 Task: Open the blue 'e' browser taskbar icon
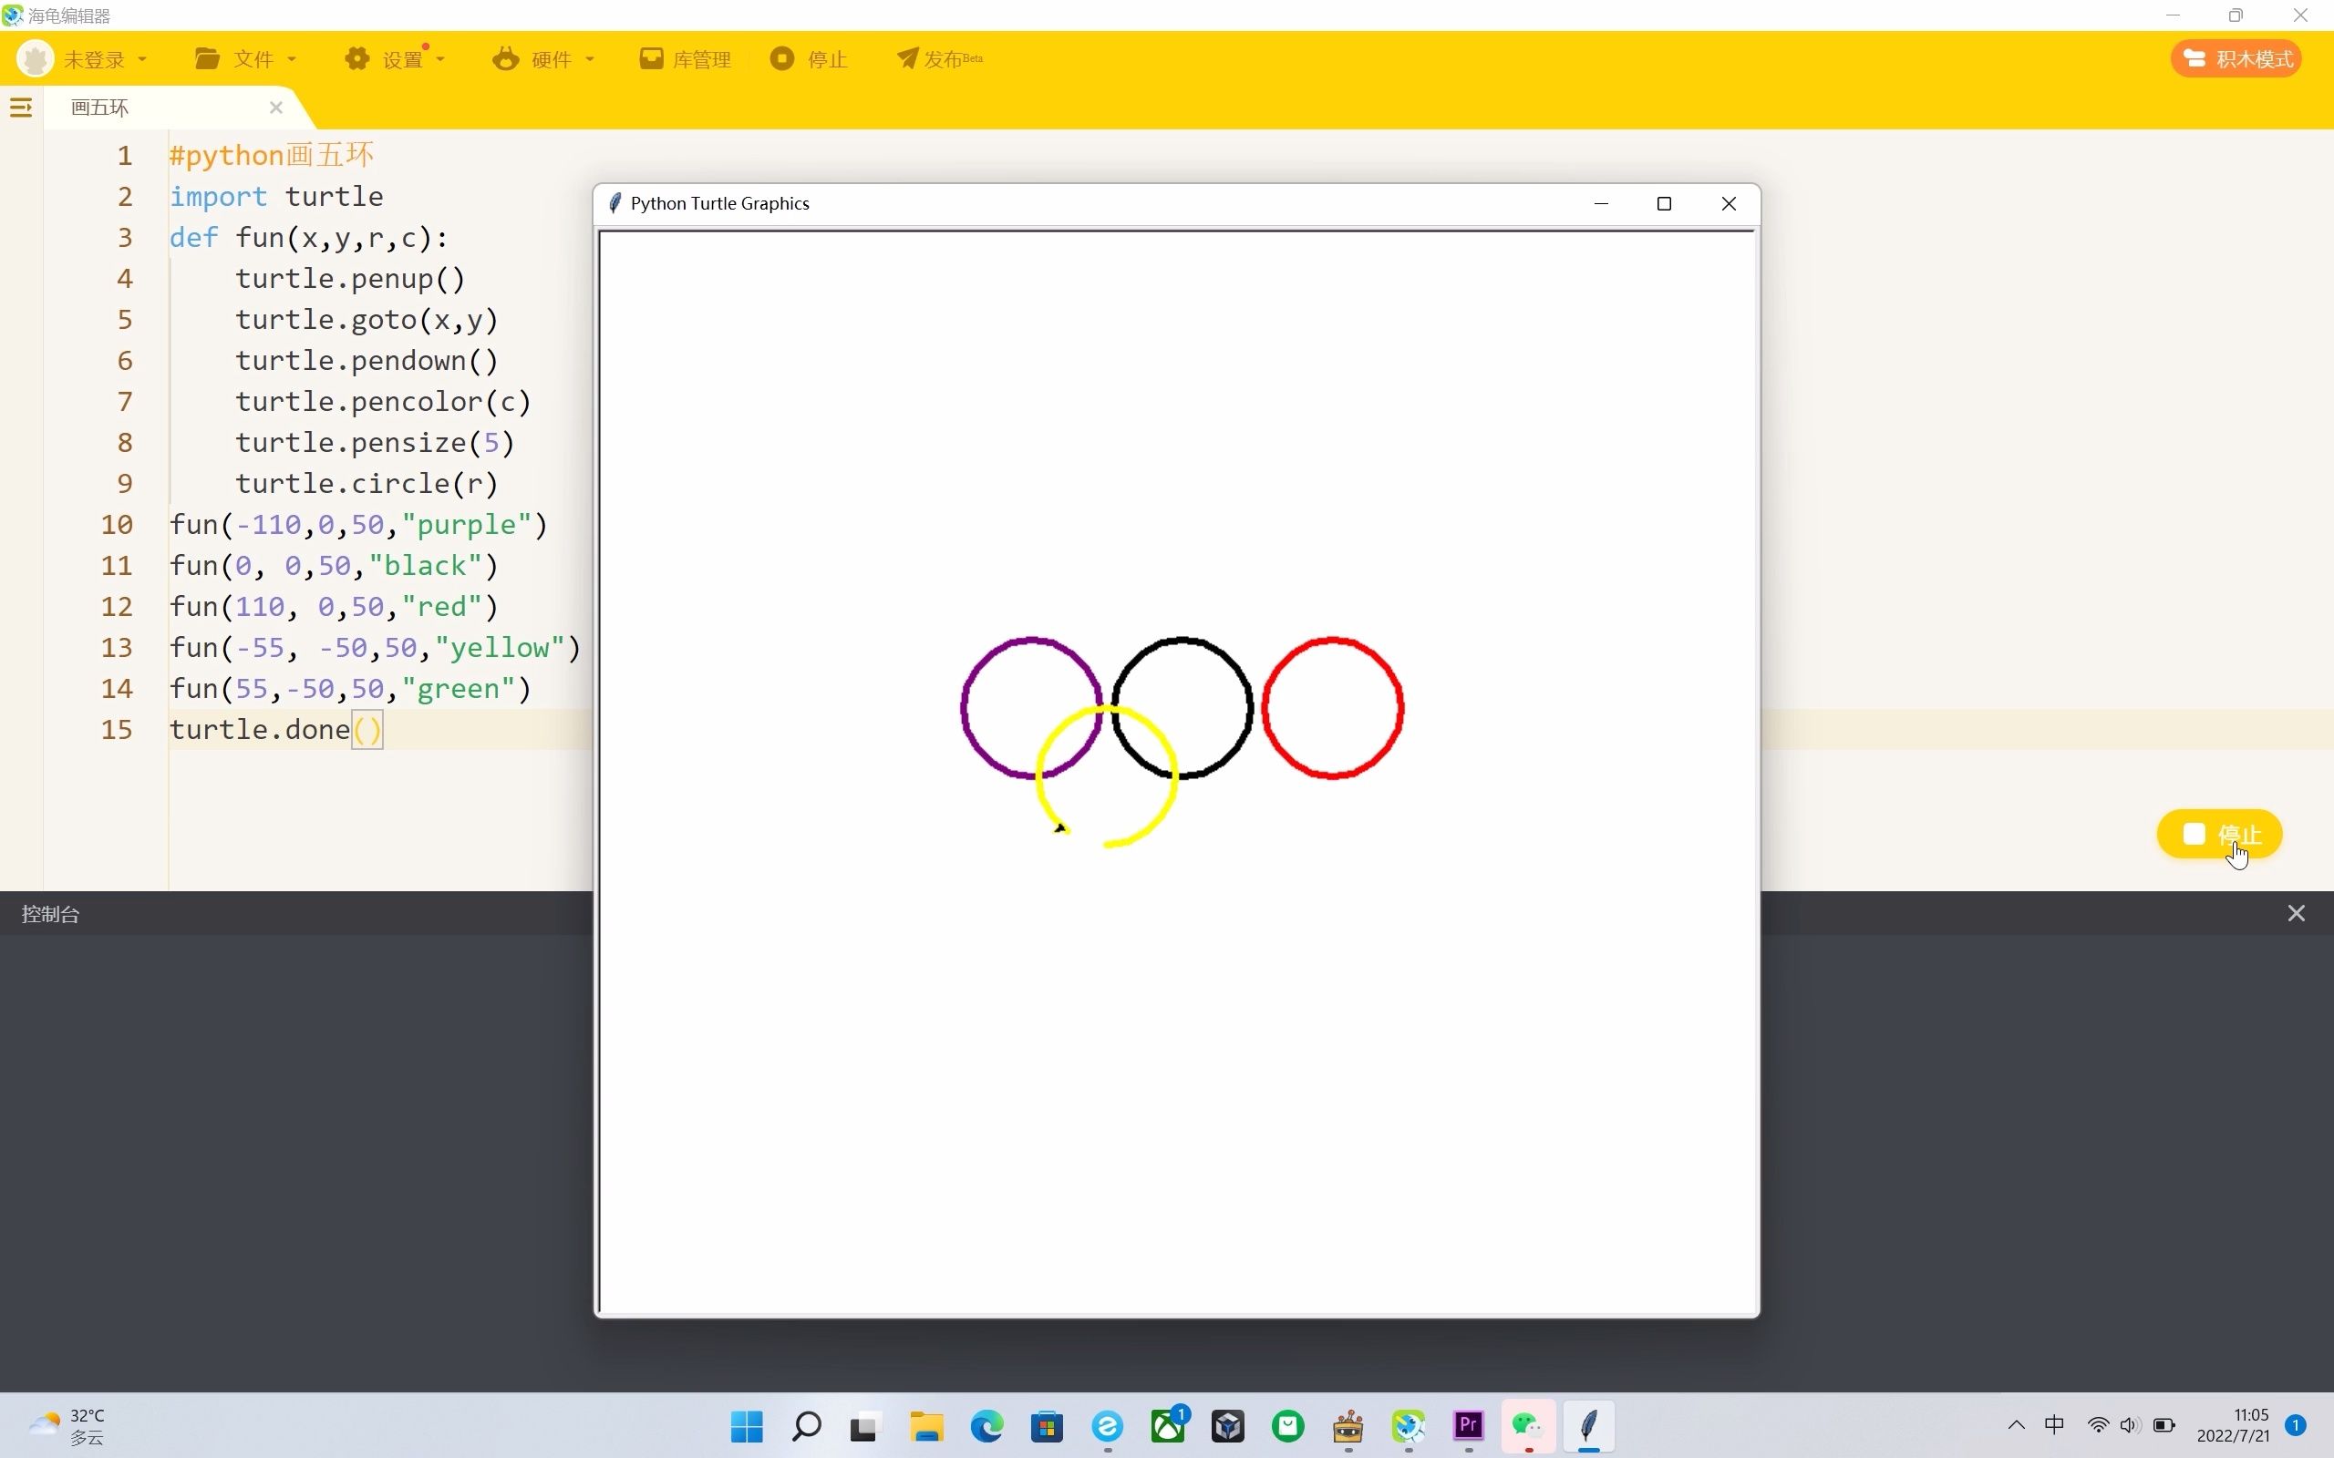[x=1107, y=1425]
